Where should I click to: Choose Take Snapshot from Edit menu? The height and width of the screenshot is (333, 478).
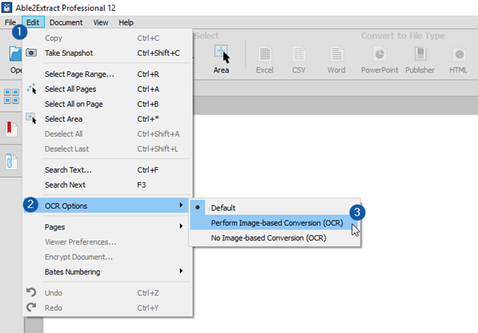107,53
